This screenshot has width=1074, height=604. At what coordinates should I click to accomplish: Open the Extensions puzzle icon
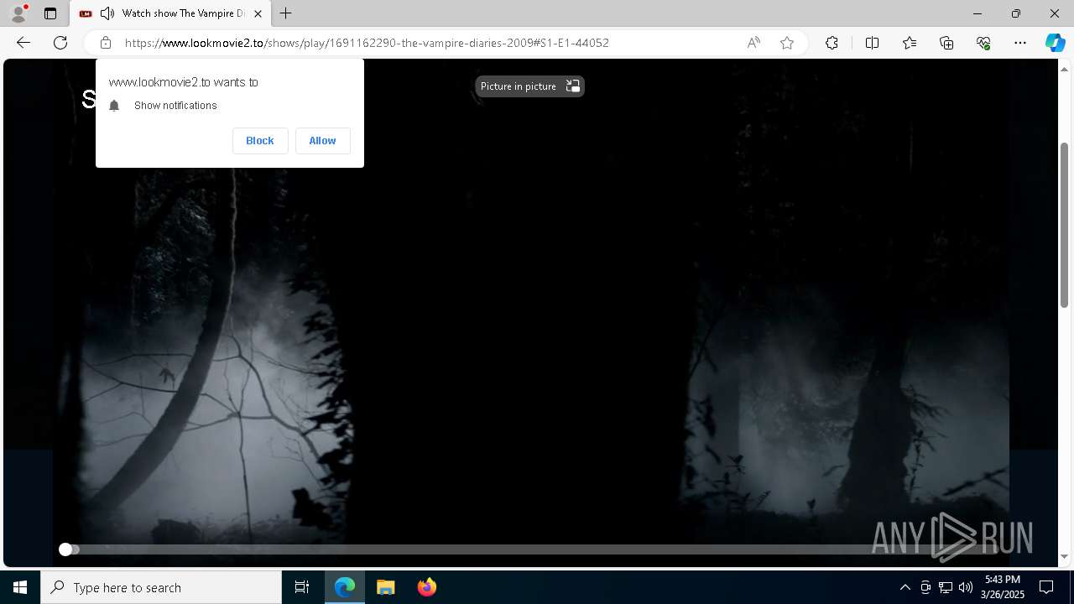(832, 43)
